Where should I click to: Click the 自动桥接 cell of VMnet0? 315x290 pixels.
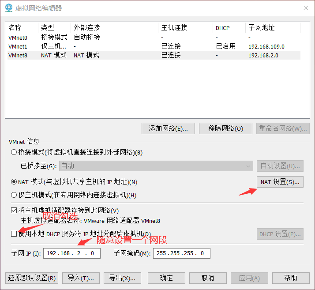click(87, 38)
